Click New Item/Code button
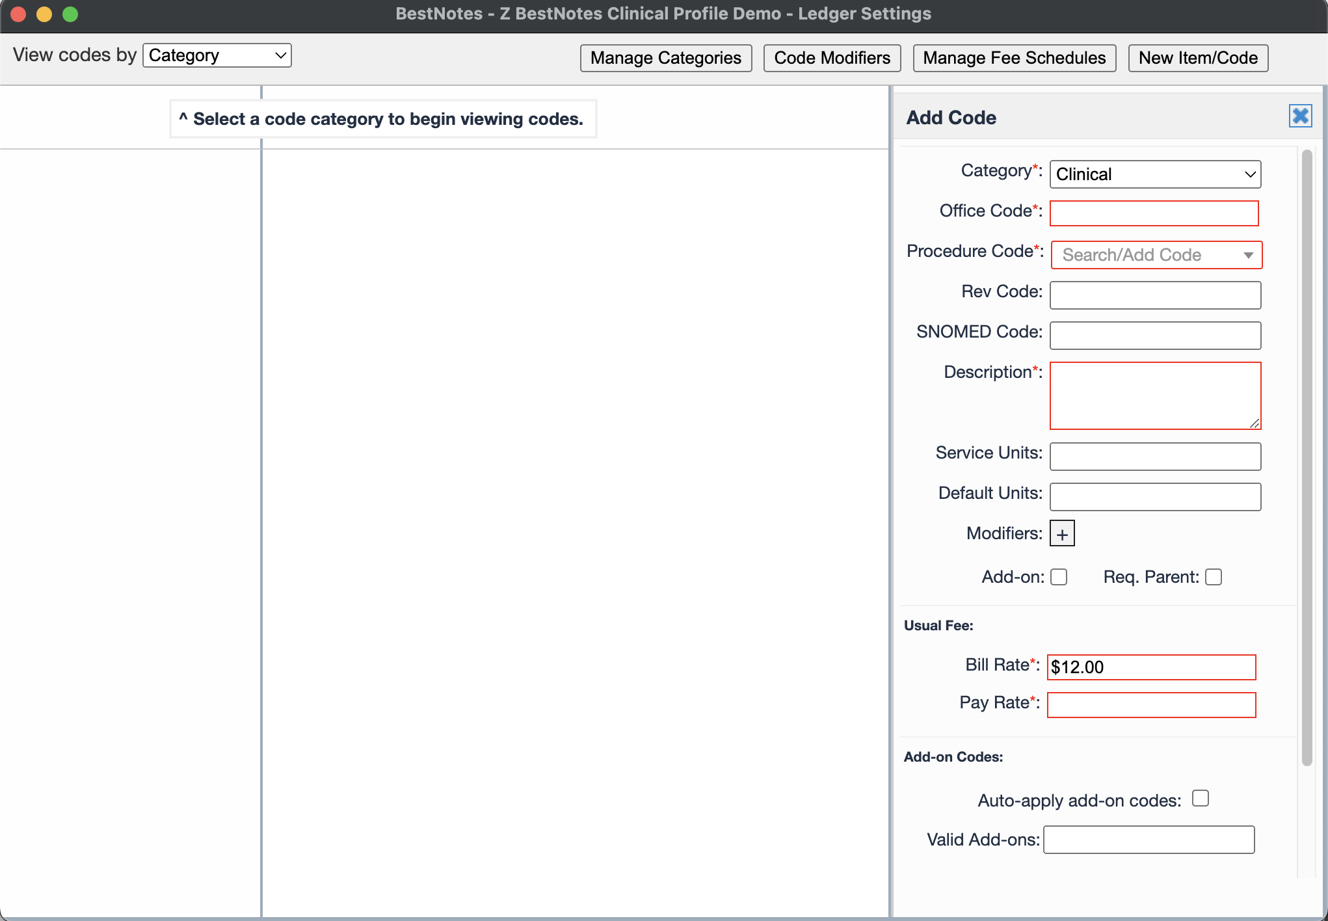The image size is (1328, 921). pyautogui.click(x=1198, y=58)
